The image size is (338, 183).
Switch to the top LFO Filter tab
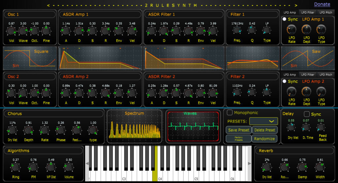tap(308, 12)
